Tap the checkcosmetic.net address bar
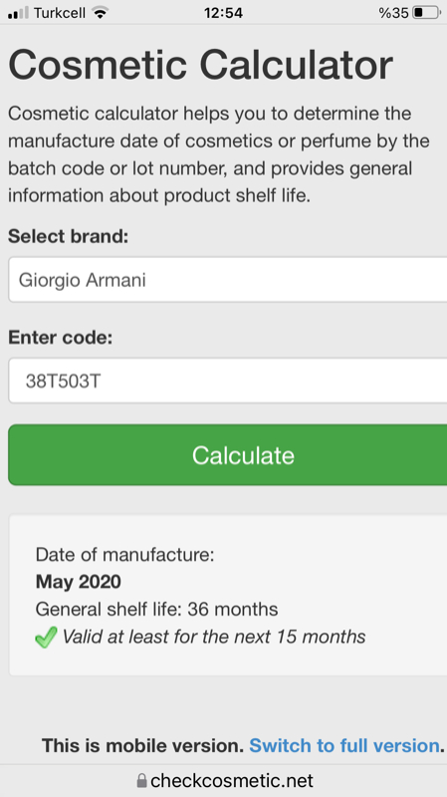447x797 pixels. 223,781
